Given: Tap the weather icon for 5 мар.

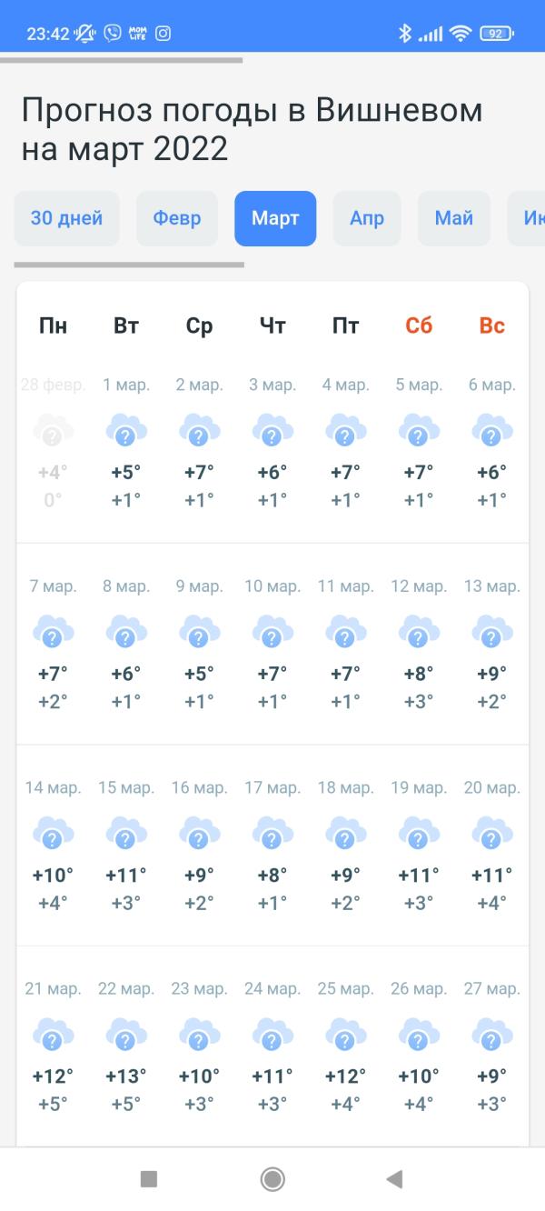Looking at the screenshot, I should tap(419, 429).
